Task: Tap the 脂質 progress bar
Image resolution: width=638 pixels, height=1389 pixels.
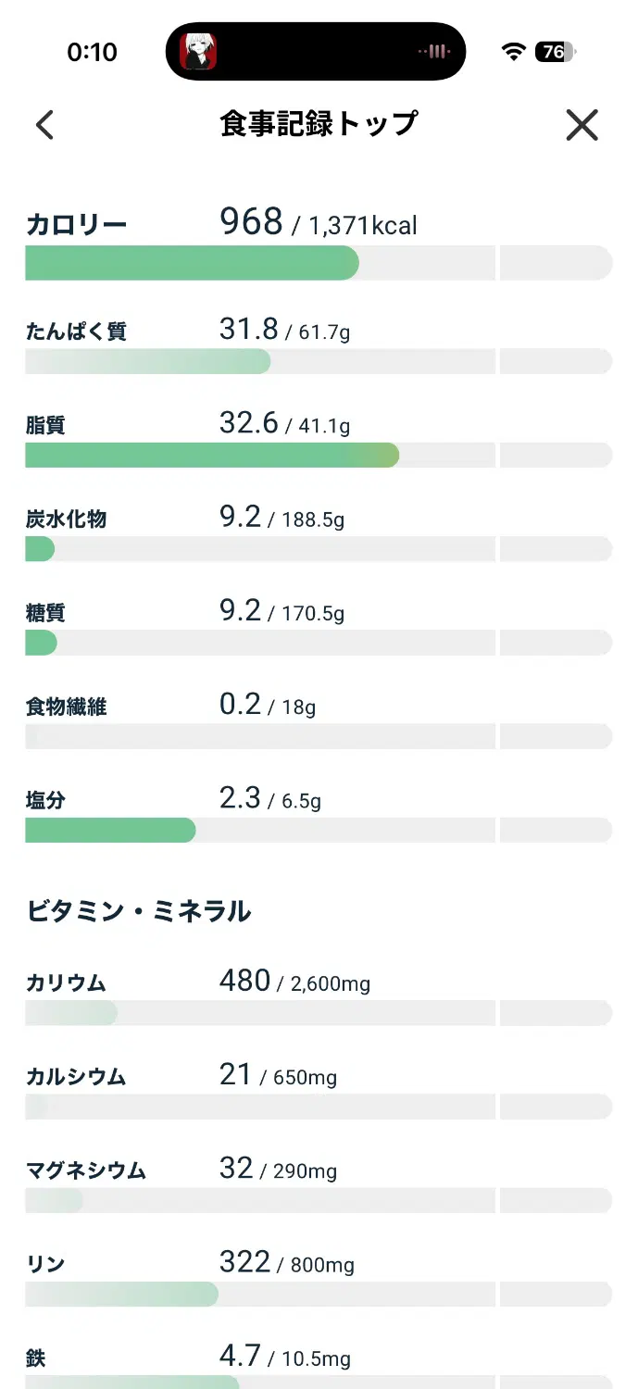Action: (x=319, y=455)
